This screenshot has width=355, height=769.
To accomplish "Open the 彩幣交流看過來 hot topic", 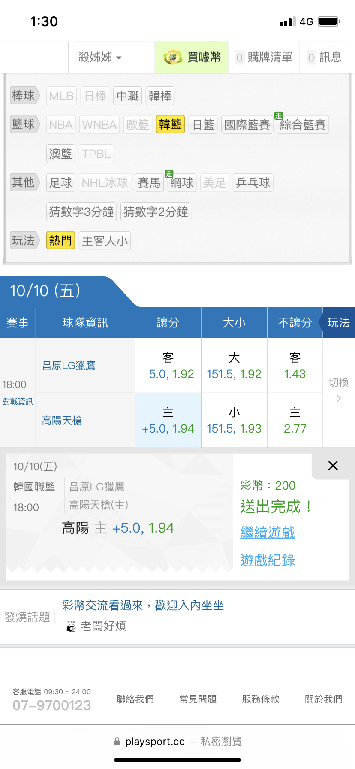I will tap(143, 606).
